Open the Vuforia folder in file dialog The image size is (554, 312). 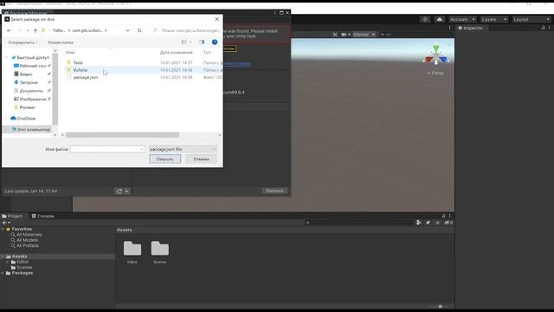pyautogui.click(x=80, y=70)
